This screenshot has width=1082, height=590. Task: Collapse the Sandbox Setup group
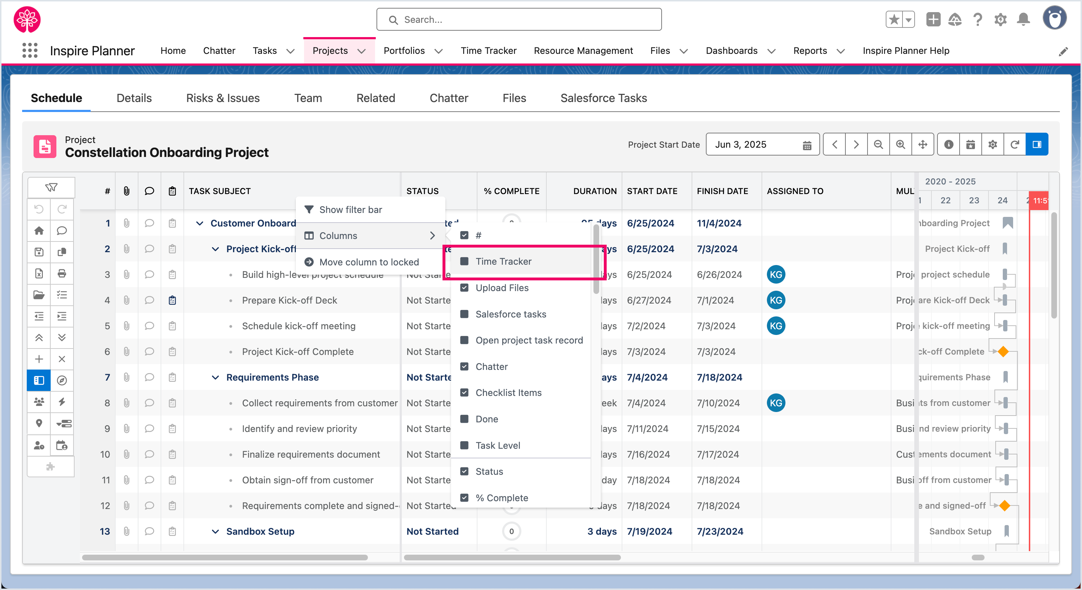click(x=216, y=531)
